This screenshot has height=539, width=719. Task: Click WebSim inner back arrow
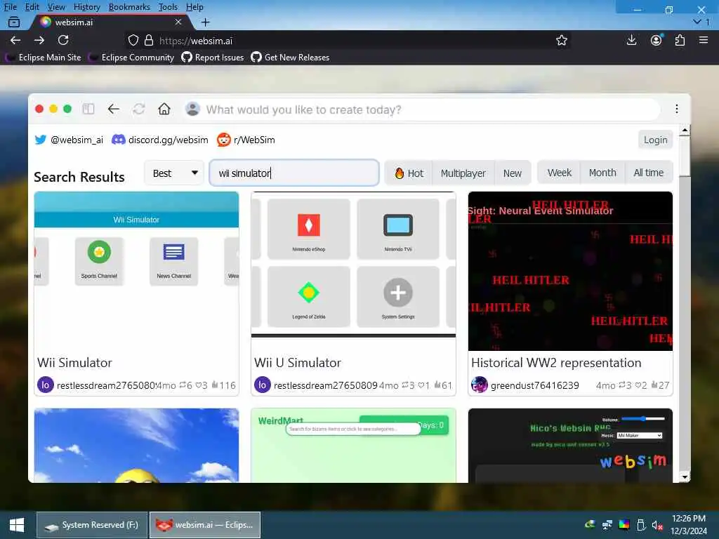113,109
